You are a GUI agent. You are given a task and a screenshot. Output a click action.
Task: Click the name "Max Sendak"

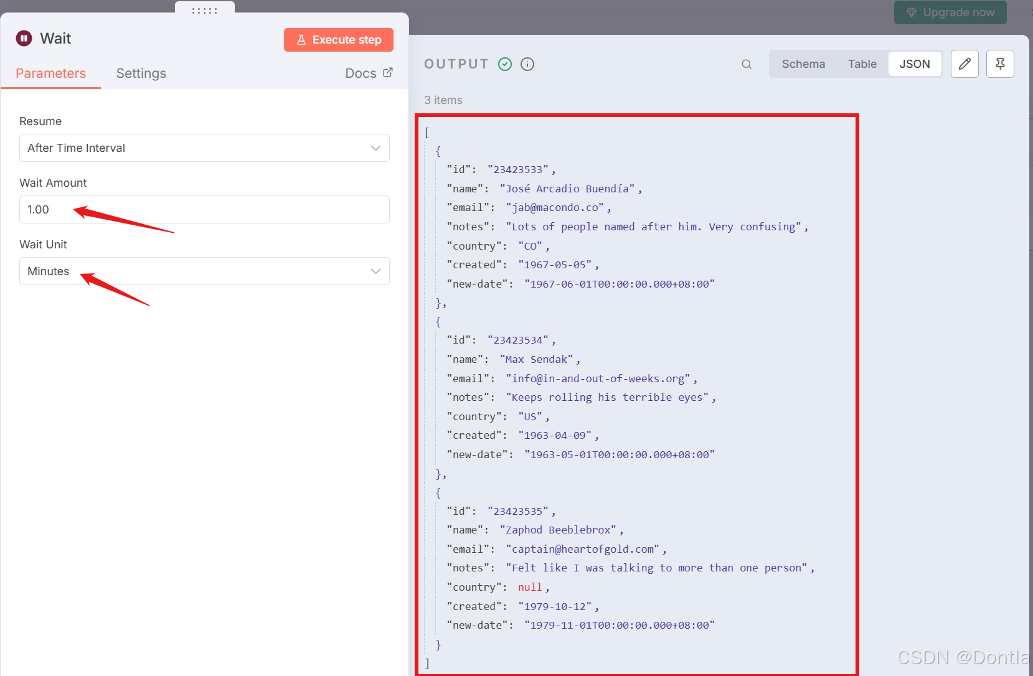click(x=537, y=360)
